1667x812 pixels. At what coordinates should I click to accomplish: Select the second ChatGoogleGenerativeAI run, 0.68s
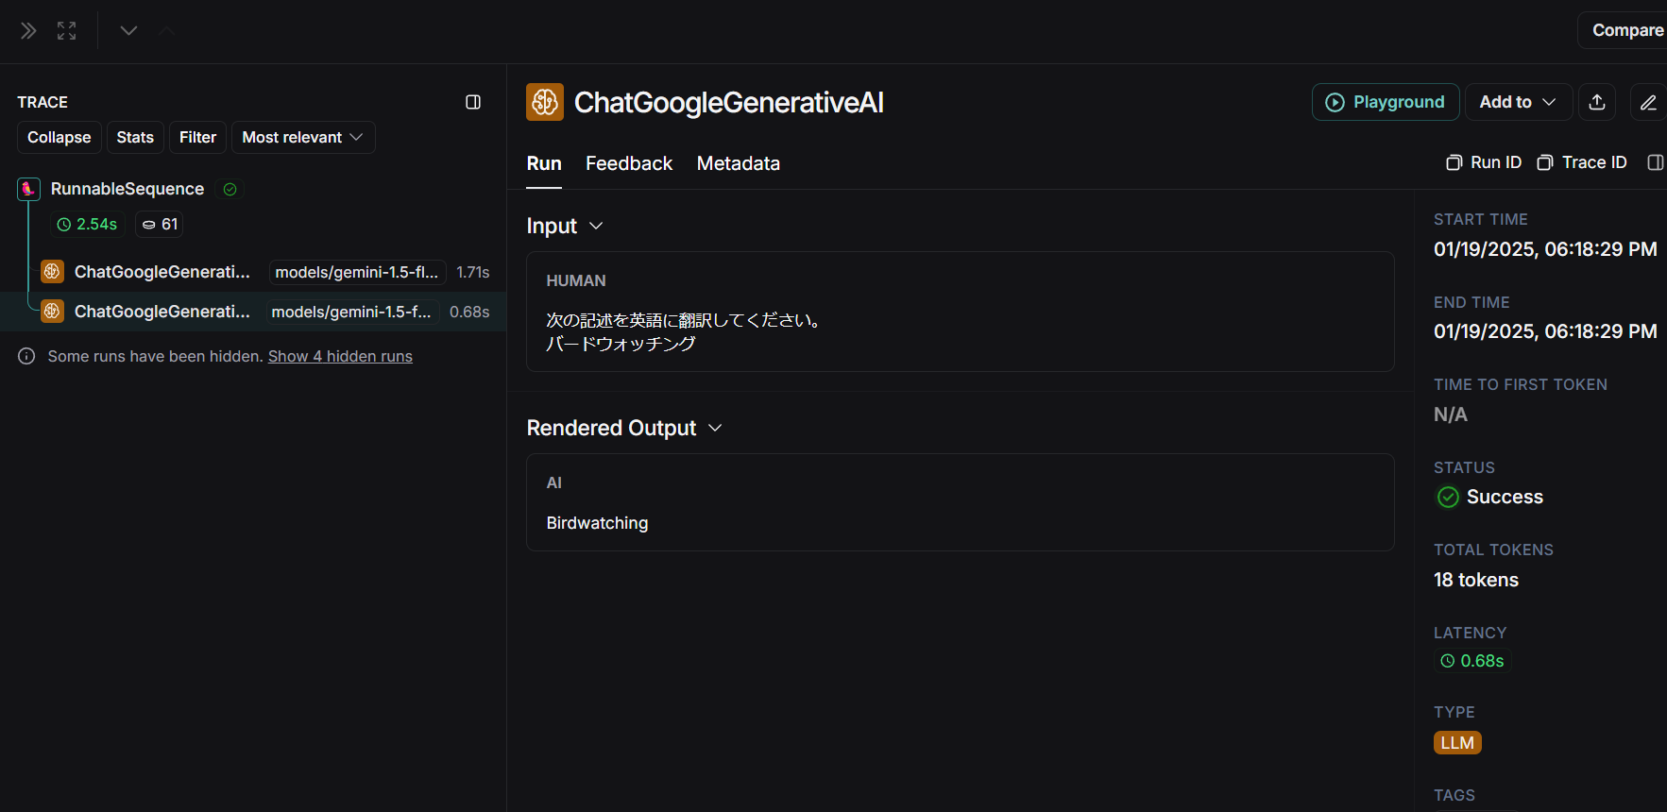point(253,312)
